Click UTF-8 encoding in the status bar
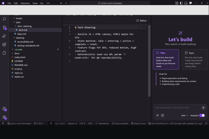Screen dimensions: 209x139 (82, 123)
